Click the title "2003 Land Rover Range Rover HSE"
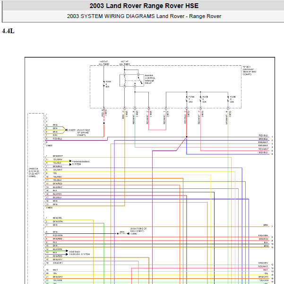 tap(144, 6)
